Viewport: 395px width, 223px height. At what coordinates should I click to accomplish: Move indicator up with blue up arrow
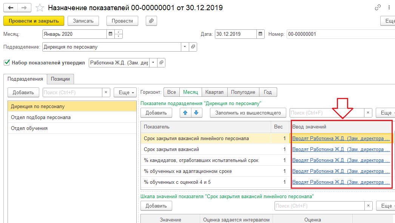pyautogui.click(x=185, y=113)
